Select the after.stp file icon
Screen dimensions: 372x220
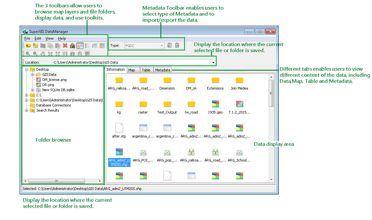tap(119, 128)
